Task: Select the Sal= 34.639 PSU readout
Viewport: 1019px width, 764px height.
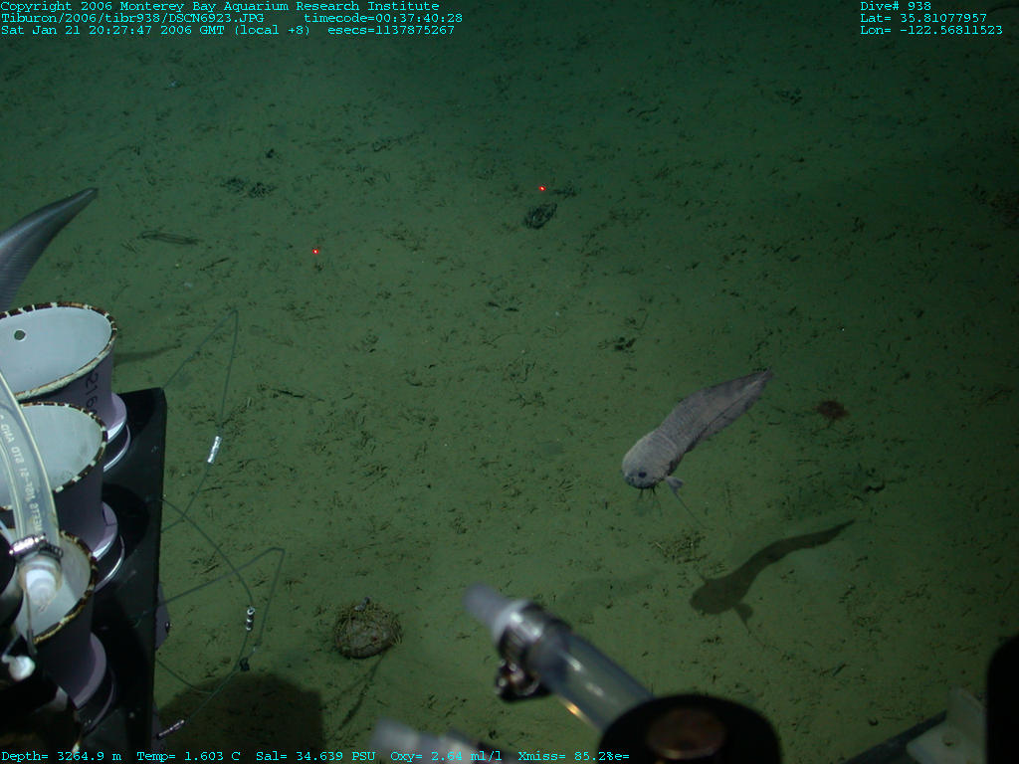Action: (x=315, y=756)
